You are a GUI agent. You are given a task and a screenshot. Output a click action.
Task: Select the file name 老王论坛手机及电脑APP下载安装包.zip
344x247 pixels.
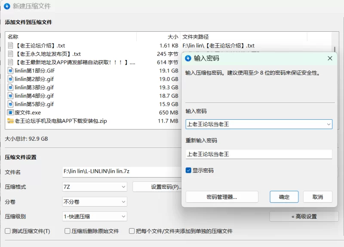pyautogui.click(x=61, y=121)
